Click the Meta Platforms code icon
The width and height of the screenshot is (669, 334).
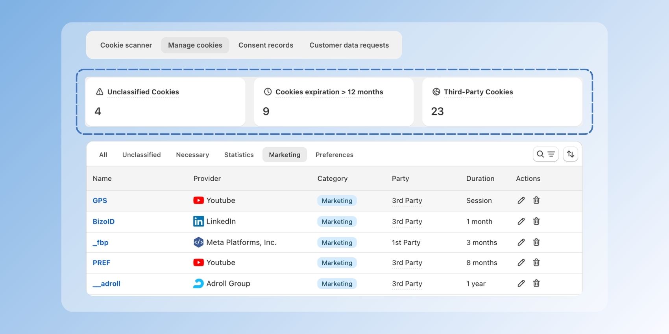(x=198, y=242)
